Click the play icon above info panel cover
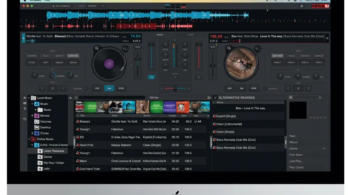Screen dimensions: 348x195 tap(291, 97)
